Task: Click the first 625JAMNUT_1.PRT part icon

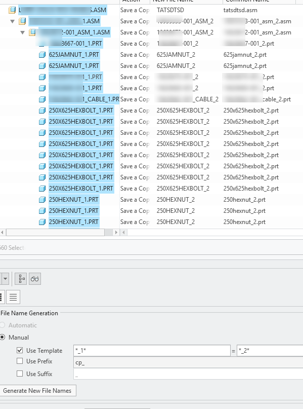Action: (x=42, y=55)
